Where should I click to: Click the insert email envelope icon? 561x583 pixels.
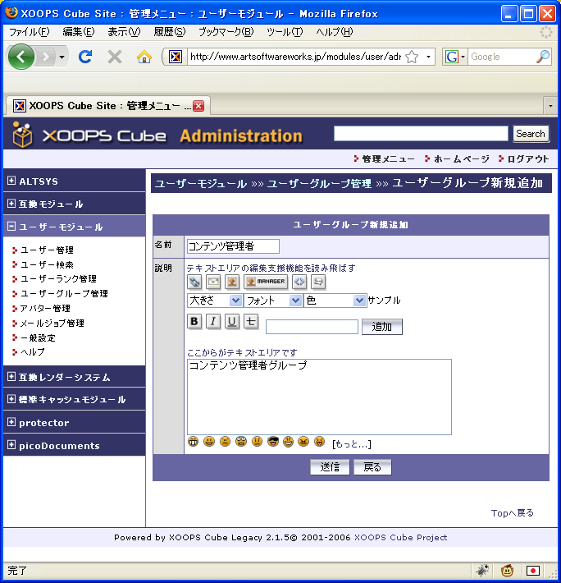coord(213,282)
